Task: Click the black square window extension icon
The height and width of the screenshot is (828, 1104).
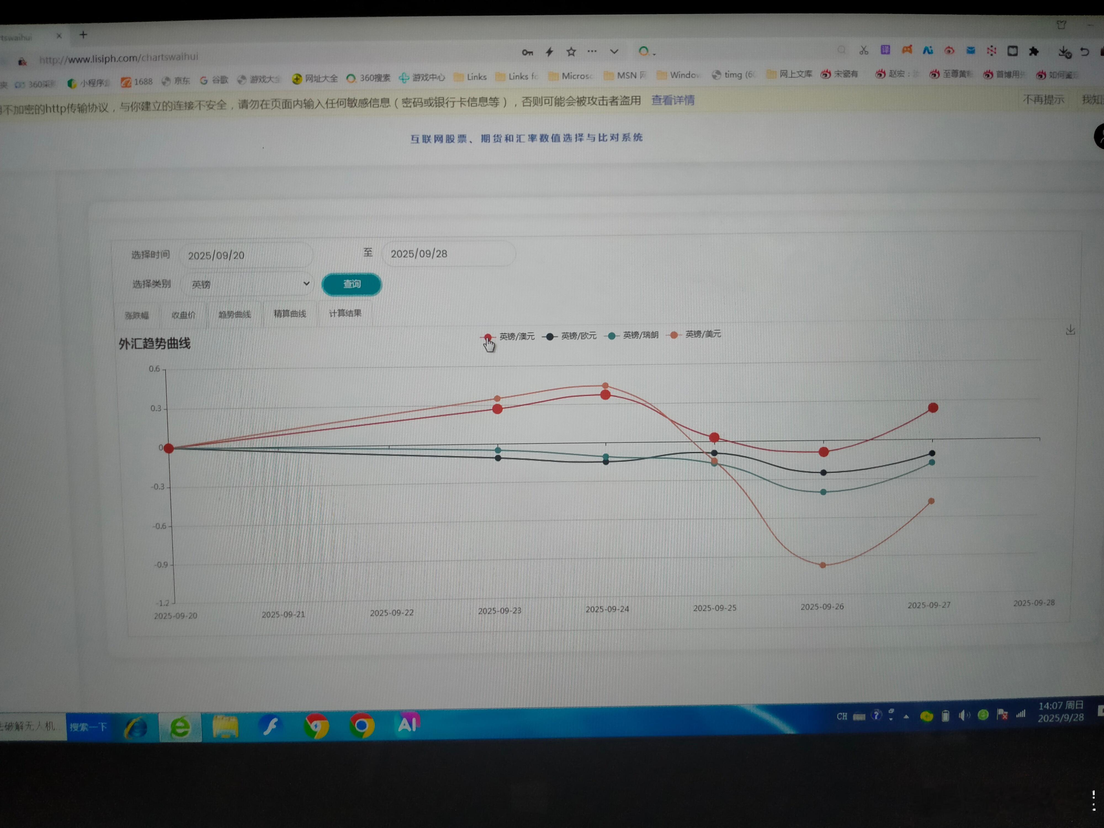Action: click(1013, 51)
